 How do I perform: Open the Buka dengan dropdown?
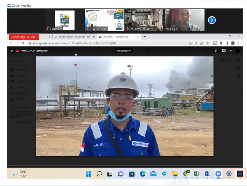coord(124,51)
